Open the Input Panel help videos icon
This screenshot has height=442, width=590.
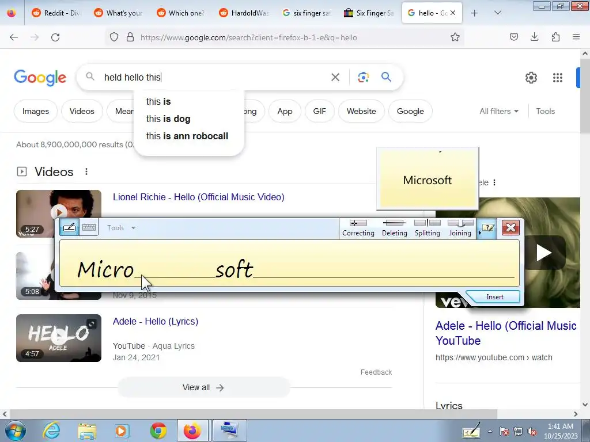click(x=489, y=228)
